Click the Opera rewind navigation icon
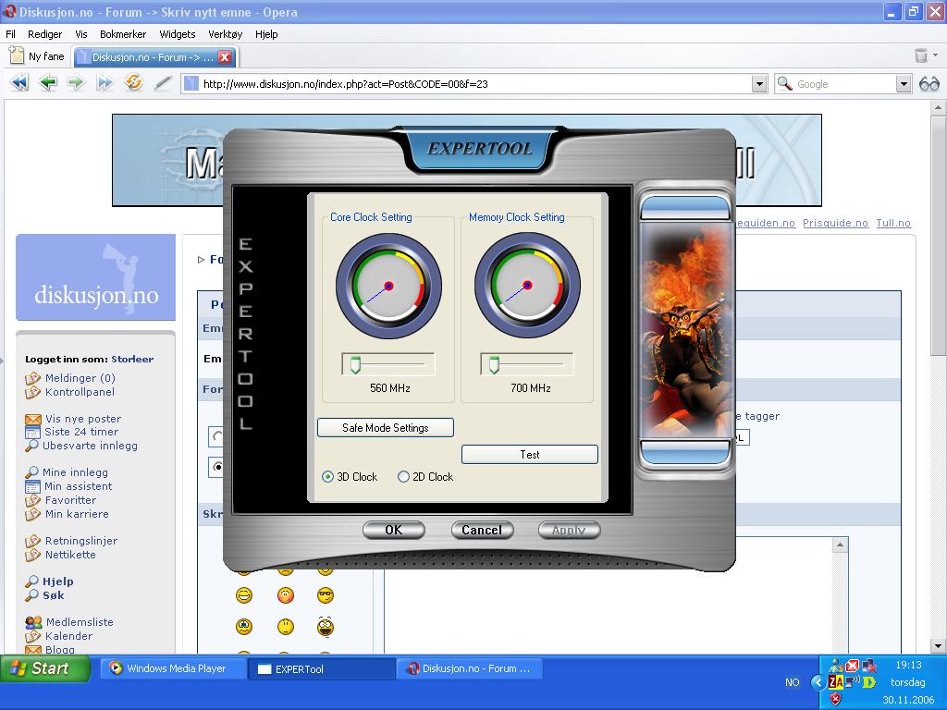Image resolution: width=947 pixels, height=710 pixels. click(x=20, y=82)
